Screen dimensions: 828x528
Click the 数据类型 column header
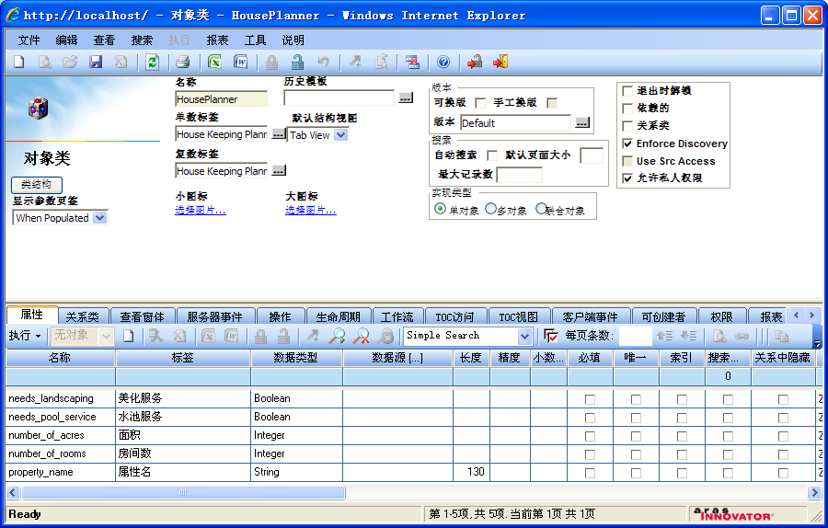[x=295, y=358]
